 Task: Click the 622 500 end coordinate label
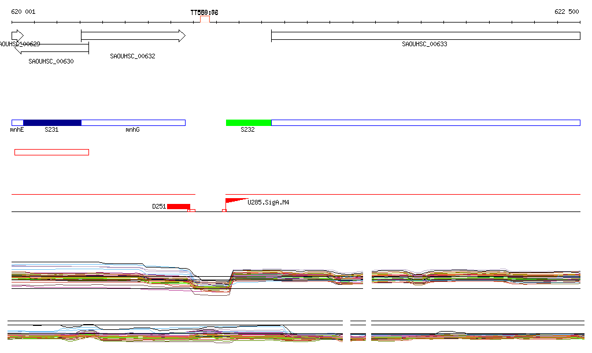pos(566,12)
